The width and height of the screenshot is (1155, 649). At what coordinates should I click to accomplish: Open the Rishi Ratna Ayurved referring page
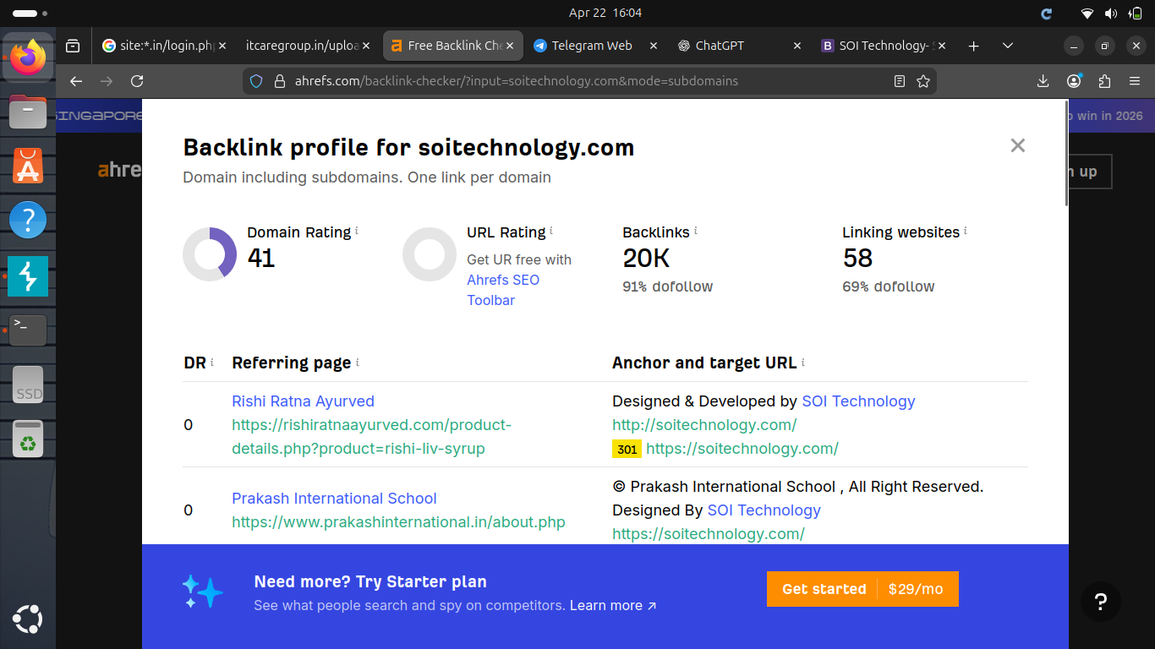[x=303, y=401]
